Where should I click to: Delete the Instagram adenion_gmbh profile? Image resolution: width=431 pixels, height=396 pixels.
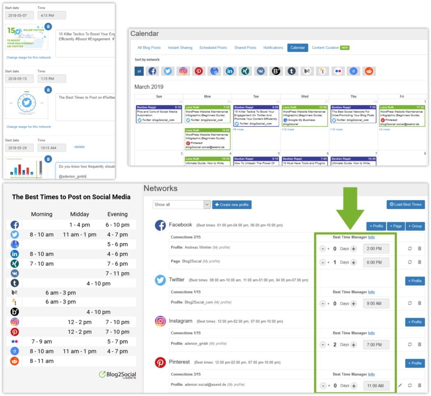[420, 344]
